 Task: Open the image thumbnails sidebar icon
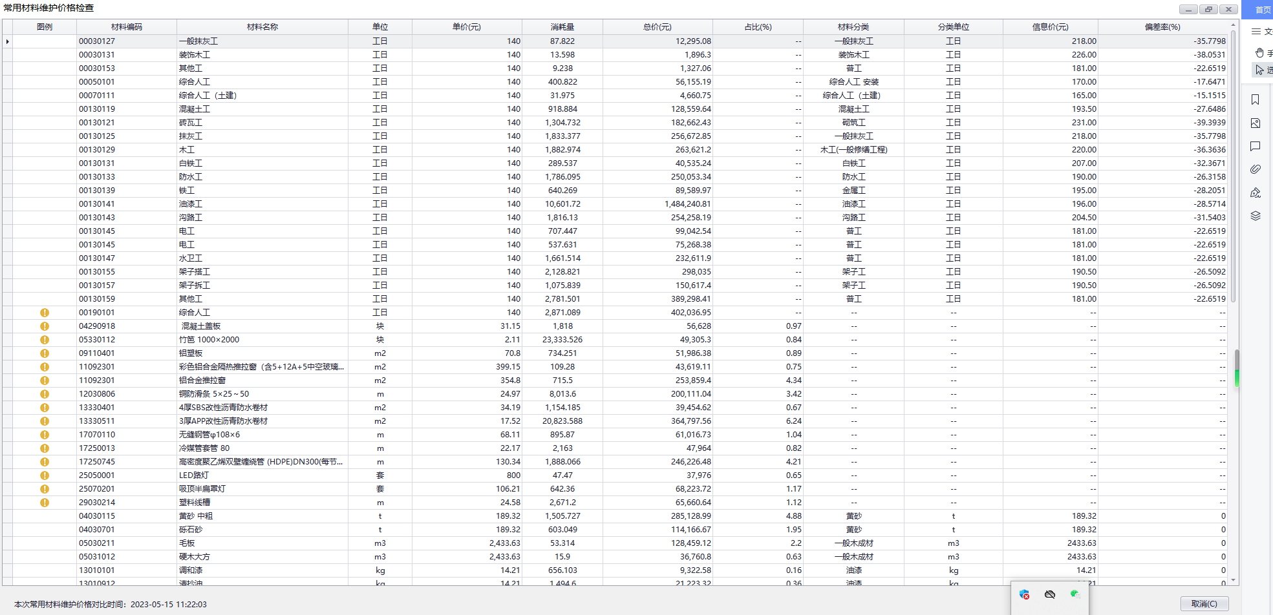1255,123
